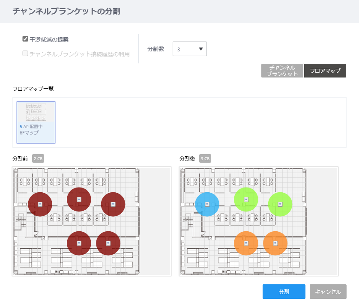Click the 2 CB badge beside 分割前

(x=38, y=158)
